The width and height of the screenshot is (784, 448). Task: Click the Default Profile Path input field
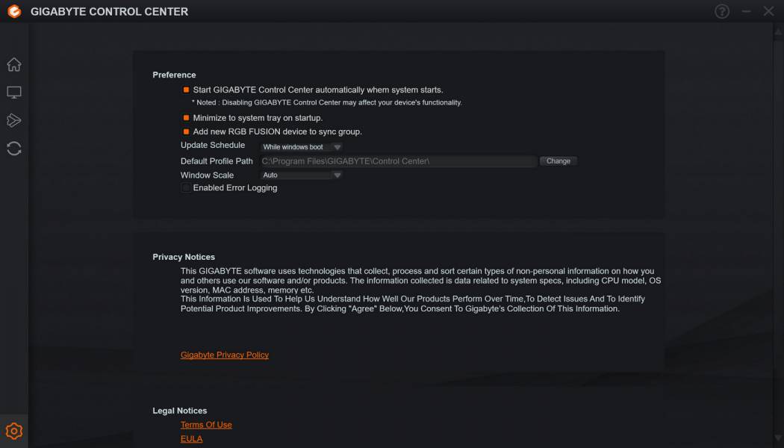pos(396,161)
